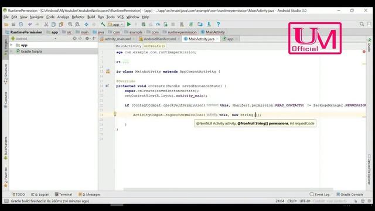Viewport: 375px width, 211px height.
Task: Switch to the AndroidManifest.xml tab
Action: (x=159, y=39)
